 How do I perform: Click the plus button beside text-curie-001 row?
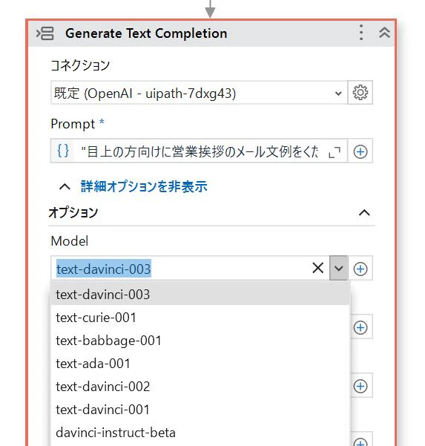click(360, 327)
